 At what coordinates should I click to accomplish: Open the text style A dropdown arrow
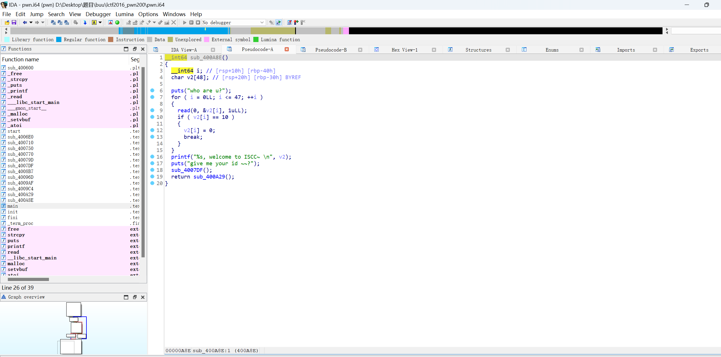pyautogui.click(x=100, y=22)
